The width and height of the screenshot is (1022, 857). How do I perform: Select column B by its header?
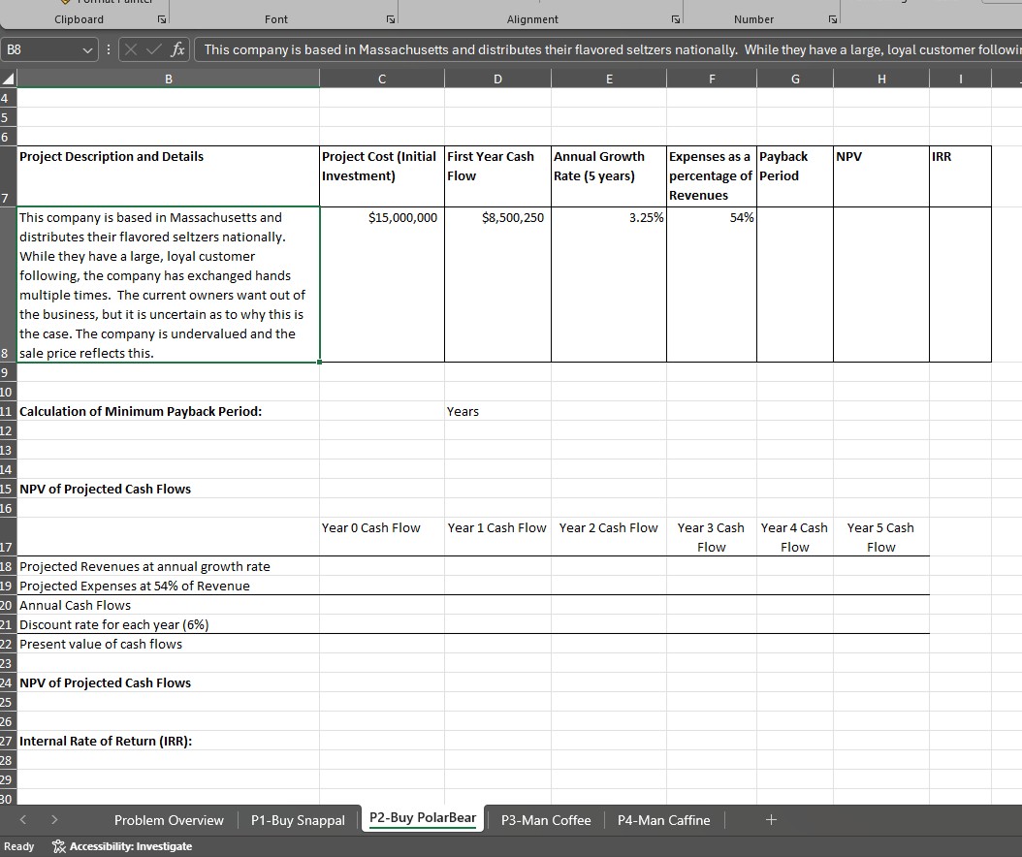pyautogui.click(x=167, y=79)
